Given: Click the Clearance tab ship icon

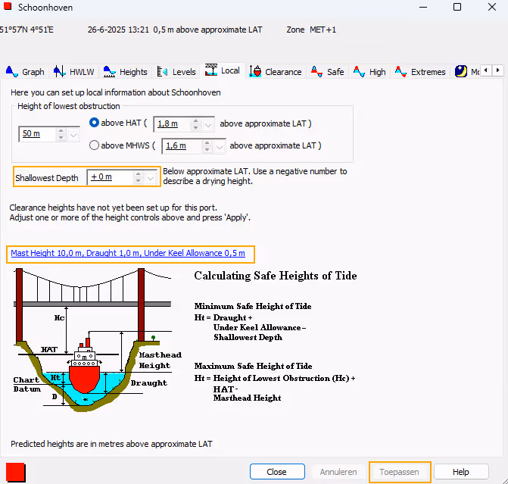Looking at the screenshot, I should click(255, 71).
